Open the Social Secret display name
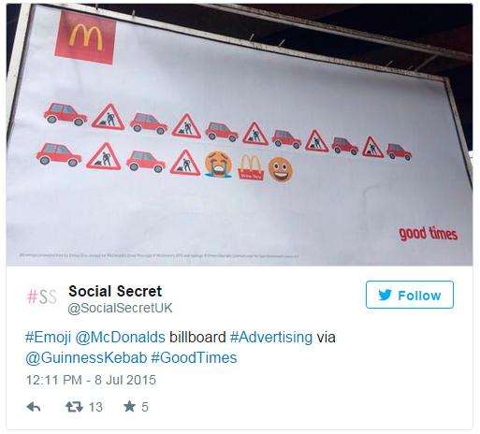 pos(115,291)
